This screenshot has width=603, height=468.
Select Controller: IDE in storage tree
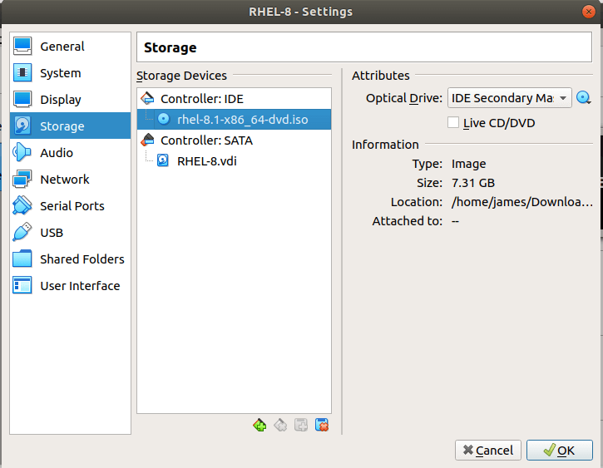coord(201,98)
